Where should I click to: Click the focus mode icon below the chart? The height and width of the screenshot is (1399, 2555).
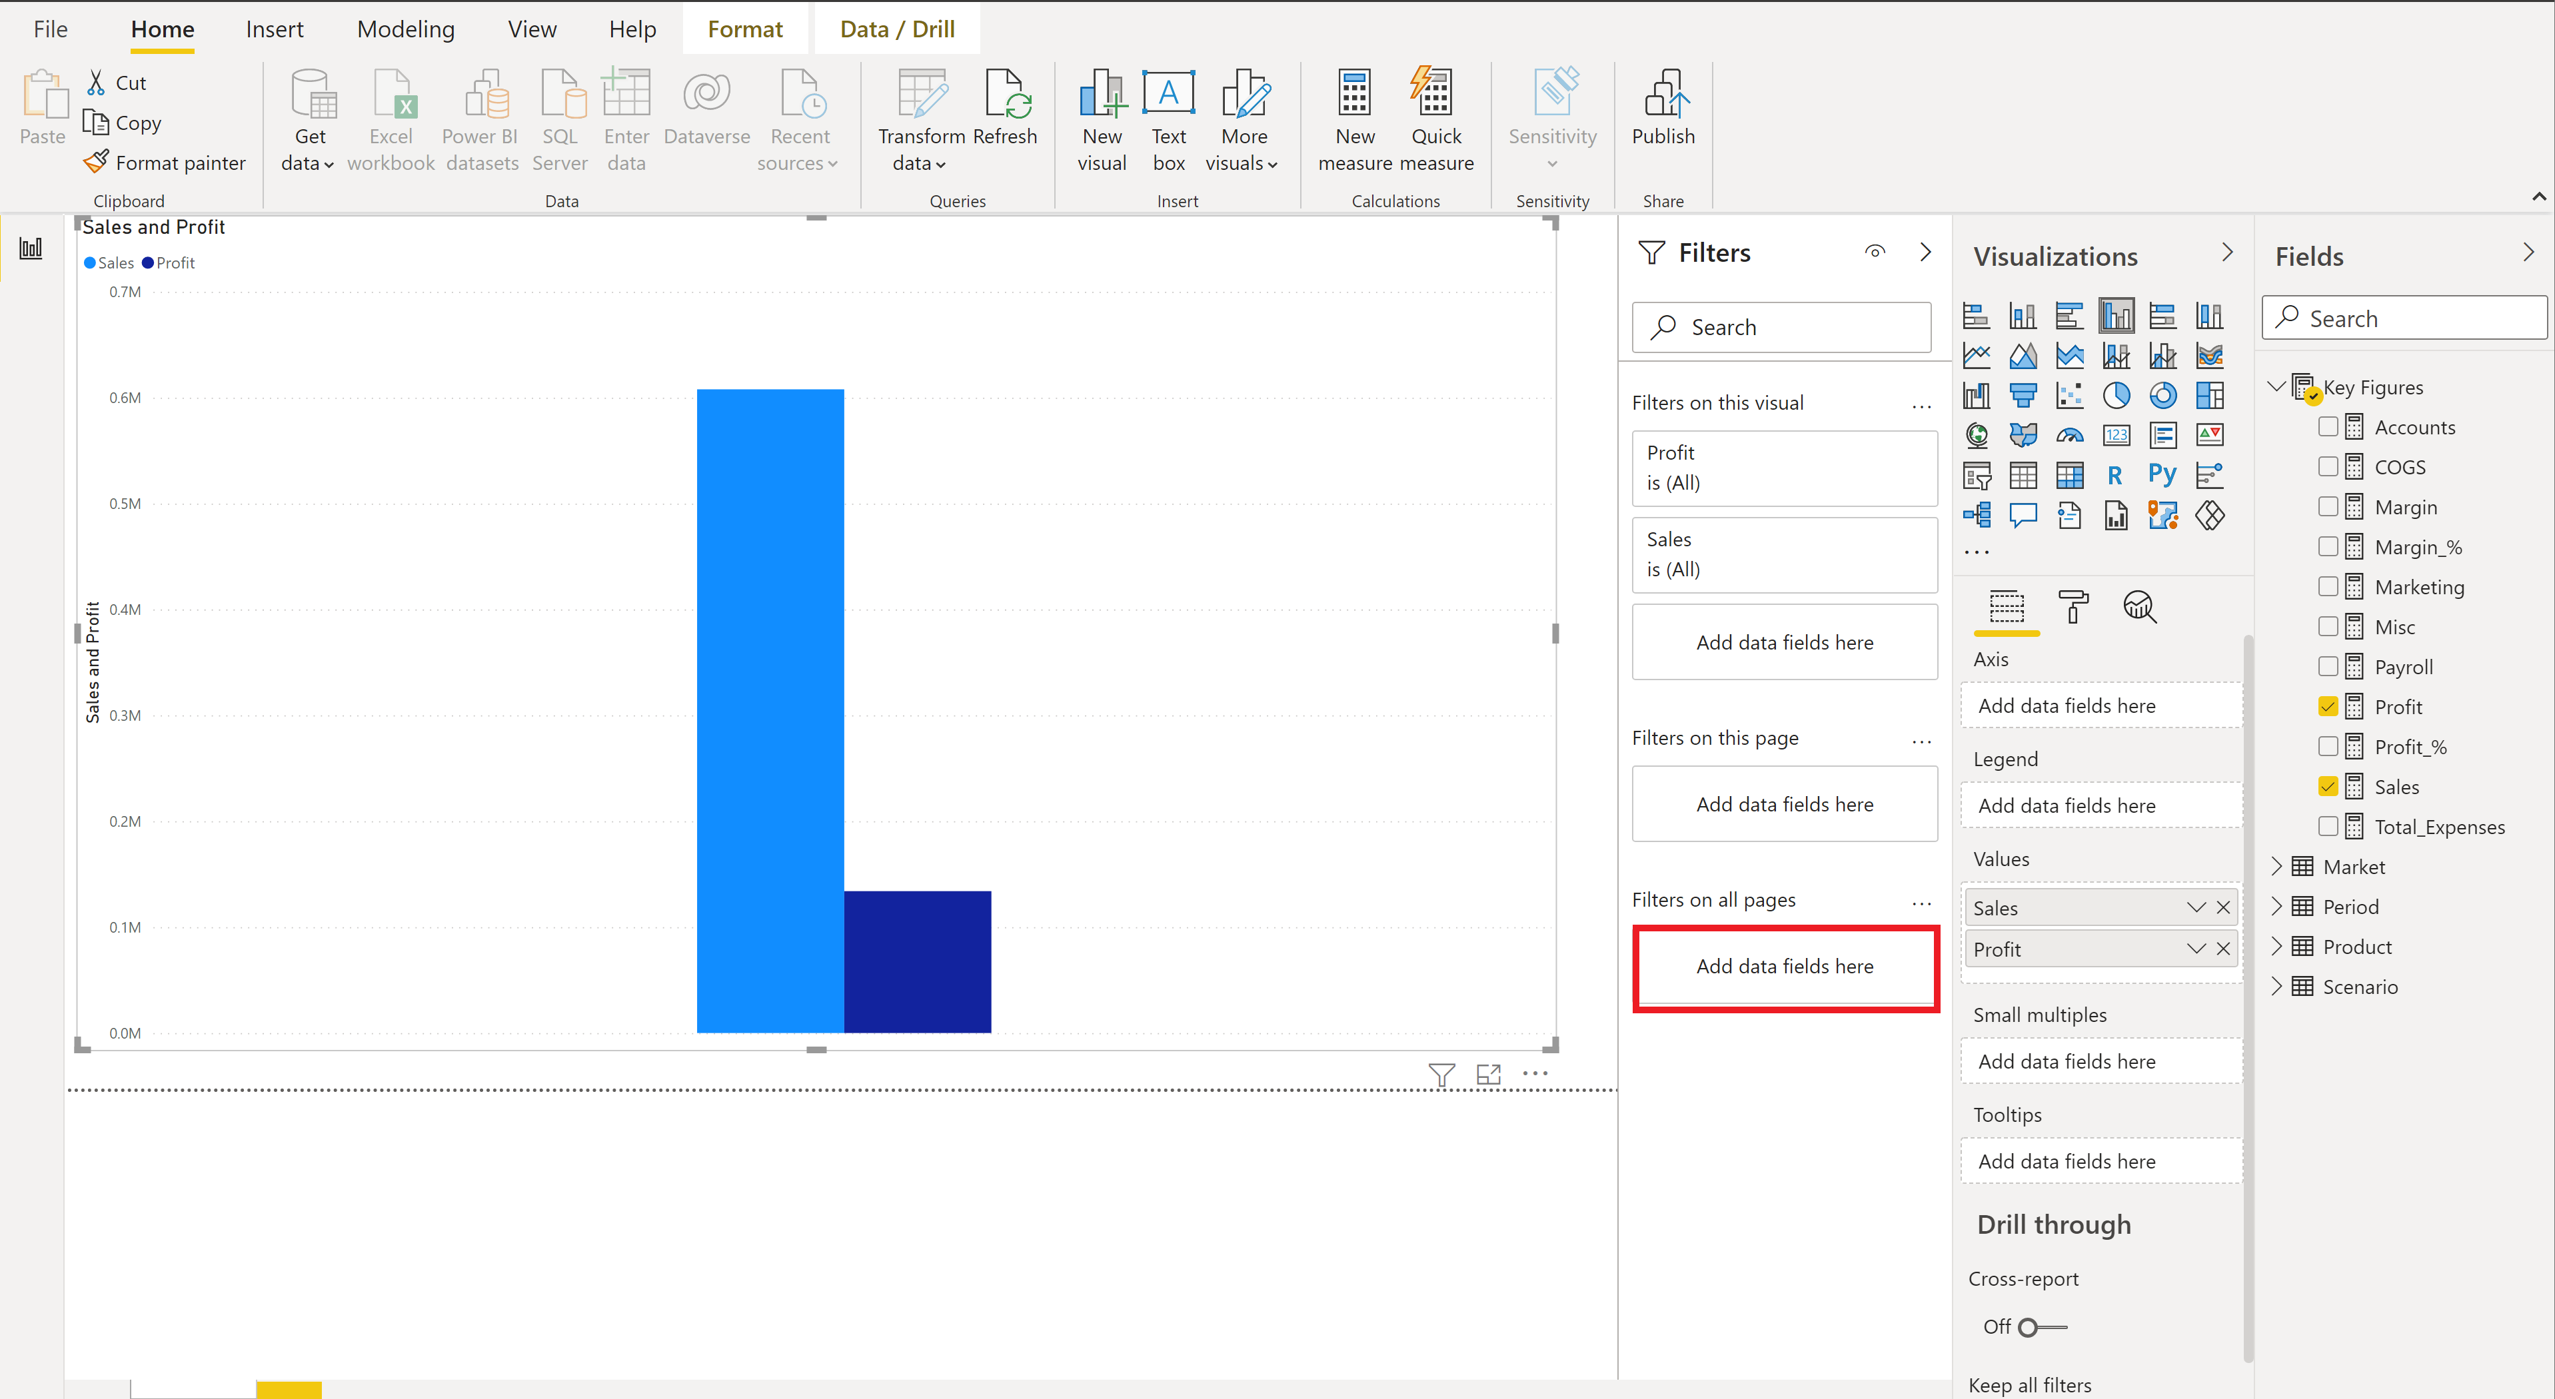(1488, 1074)
